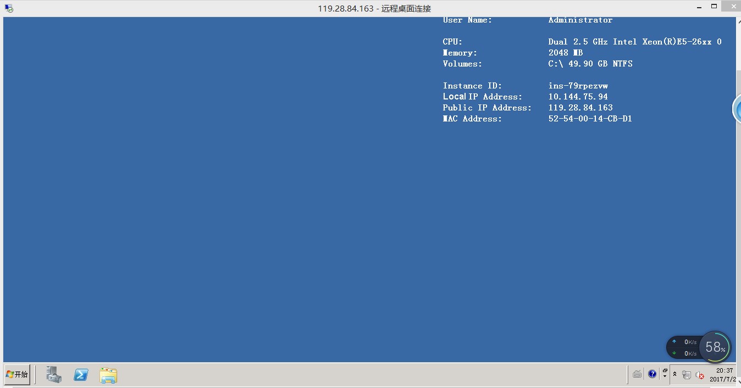741x388 pixels.
Task: Click the keyboard icon on the language bar
Action: click(637, 374)
